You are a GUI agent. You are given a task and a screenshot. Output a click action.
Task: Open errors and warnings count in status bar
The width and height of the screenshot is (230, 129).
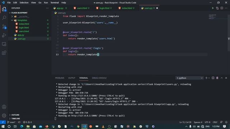pos(27,122)
